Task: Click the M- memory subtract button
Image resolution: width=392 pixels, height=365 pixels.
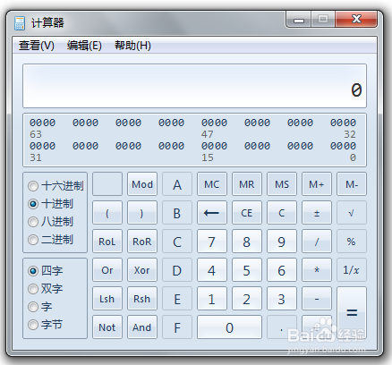Action: point(352,184)
